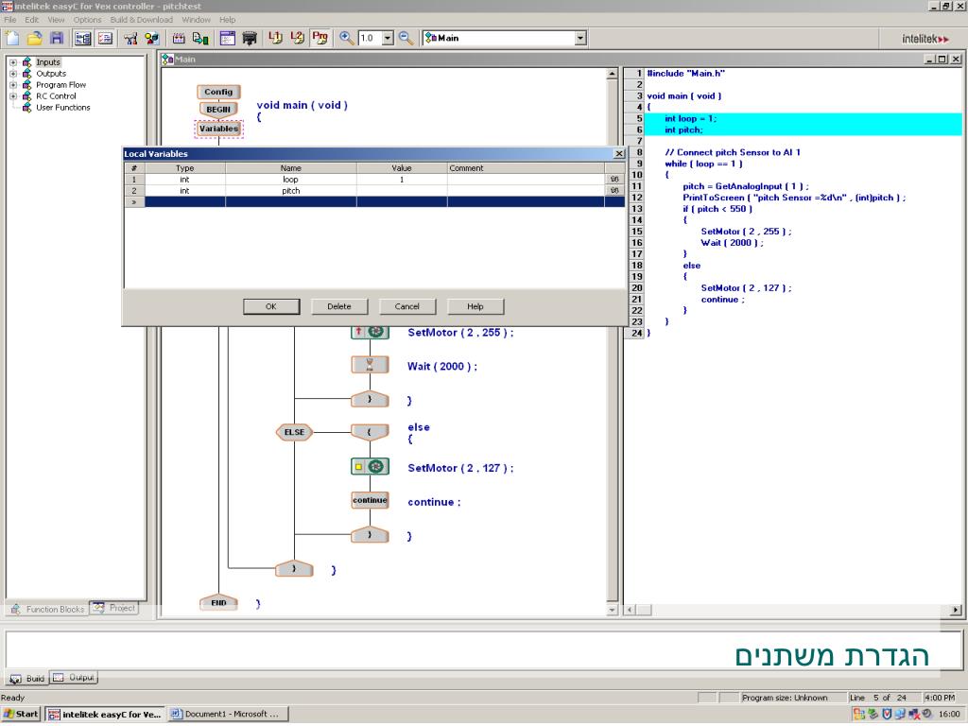
Task: Click the Open folder toolbar icon
Action: tap(35, 38)
